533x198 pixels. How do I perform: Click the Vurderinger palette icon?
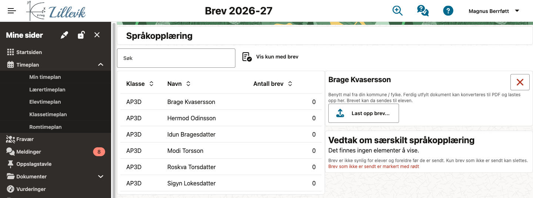(x=10, y=189)
